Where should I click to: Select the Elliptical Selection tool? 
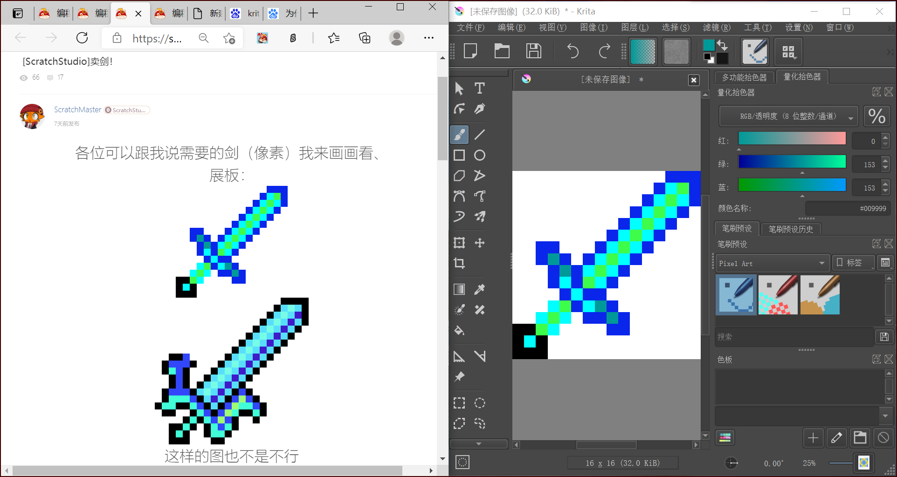pyautogui.click(x=480, y=403)
